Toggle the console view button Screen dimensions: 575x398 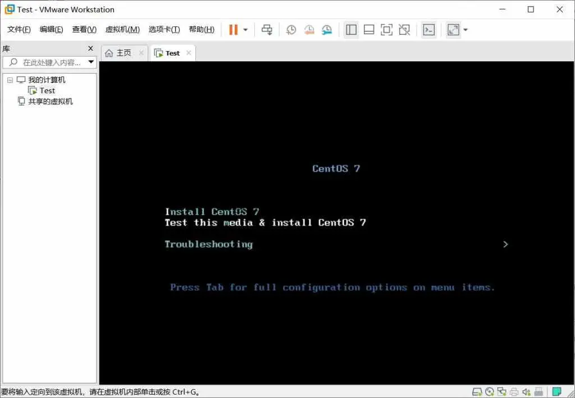pyautogui.click(x=428, y=30)
